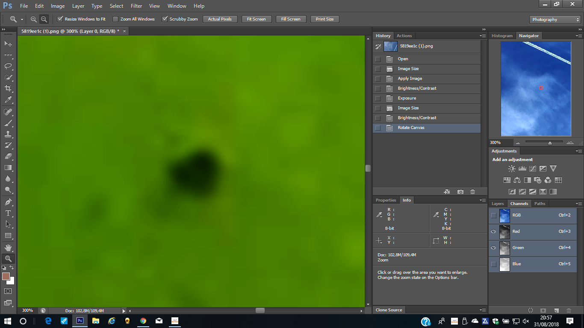
Task: Click the Fit Screen button
Action: (256, 19)
